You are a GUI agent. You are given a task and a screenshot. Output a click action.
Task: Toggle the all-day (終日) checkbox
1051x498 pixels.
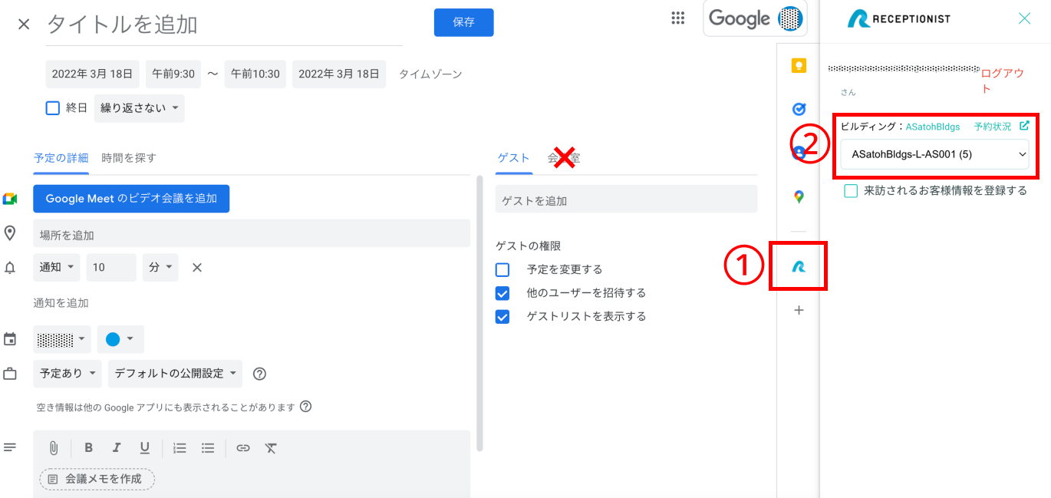pos(53,108)
